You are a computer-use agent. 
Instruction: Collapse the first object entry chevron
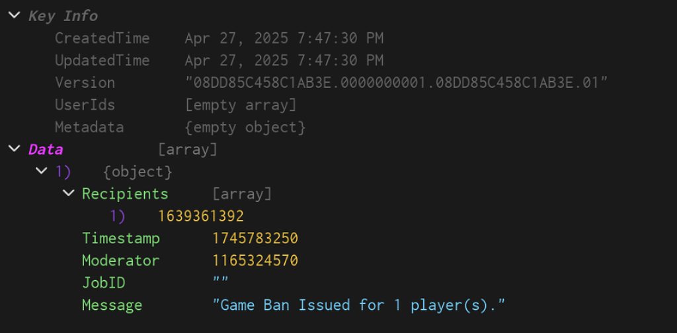[x=41, y=172]
